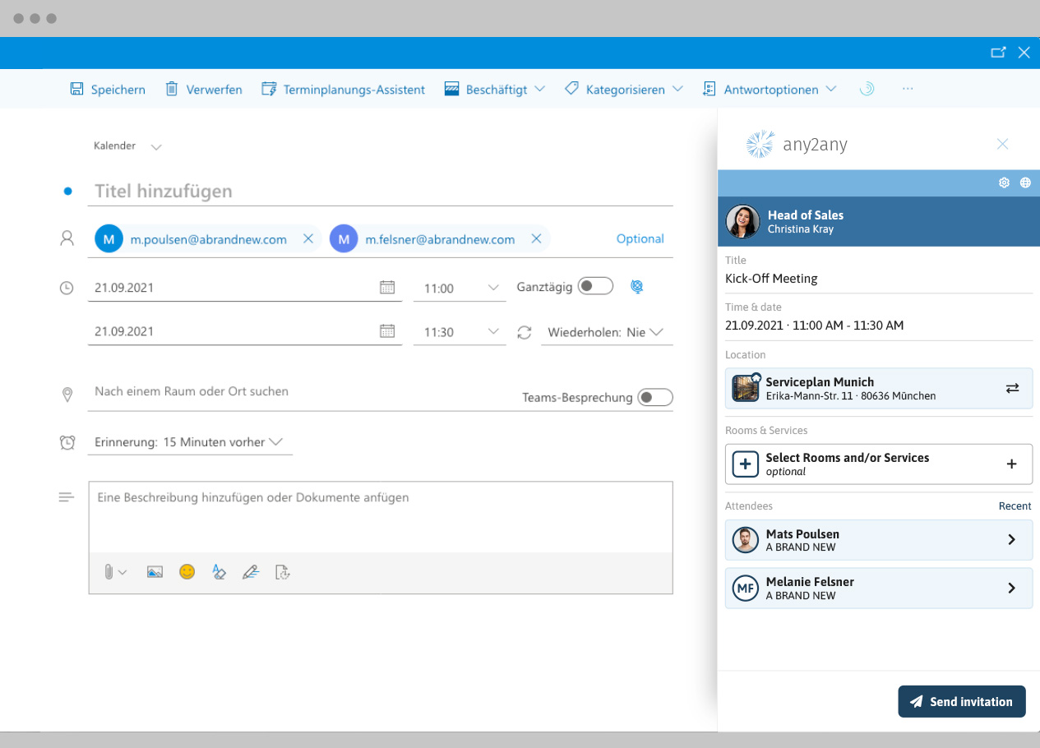Remove m.poulsen@abrandnew.com attendee chip

308,239
